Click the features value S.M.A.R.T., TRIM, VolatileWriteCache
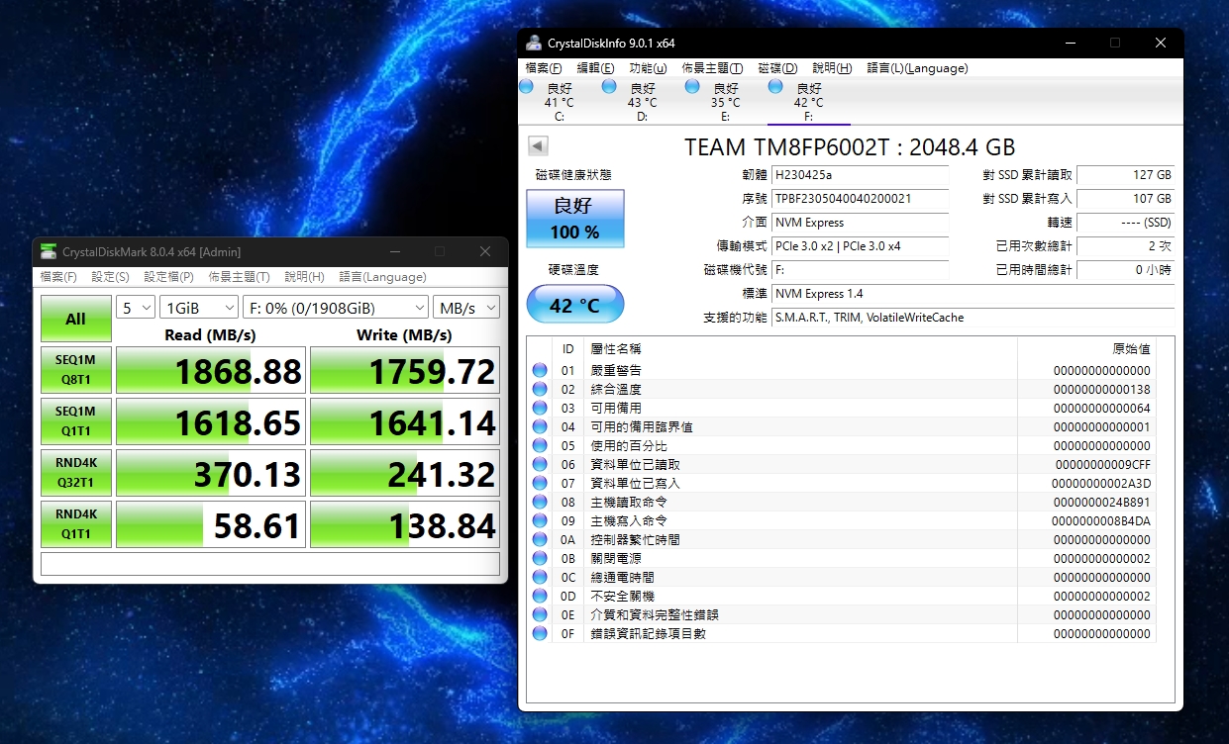Image resolution: width=1229 pixels, height=744 pixels. click(973, 318)
